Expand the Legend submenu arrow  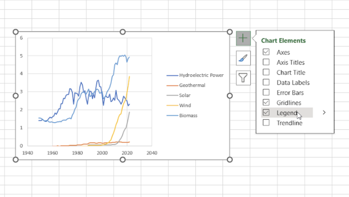[x=324, y=113]
